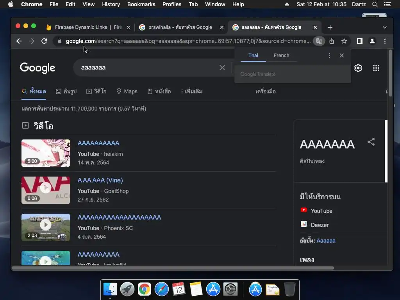This screenshot has height=300, width=400.
Task: Open Control Center in menu bar
Action: pyautogui.click(x=387, y=4)
